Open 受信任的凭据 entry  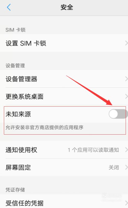(64, 202)
